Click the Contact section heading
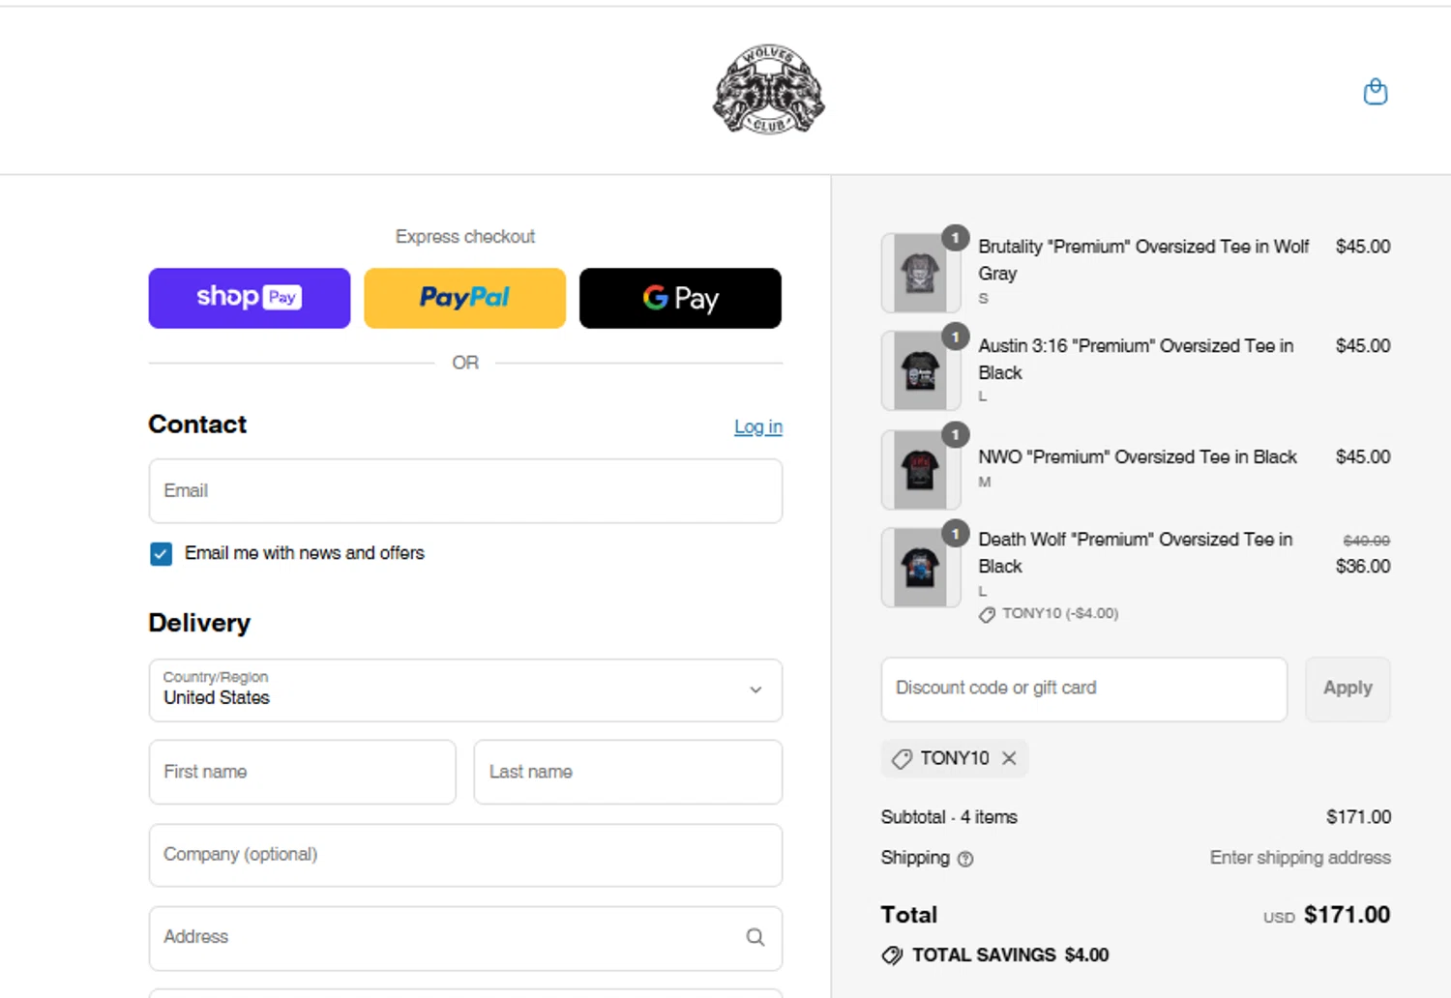1451x998 pixels. 197,425
